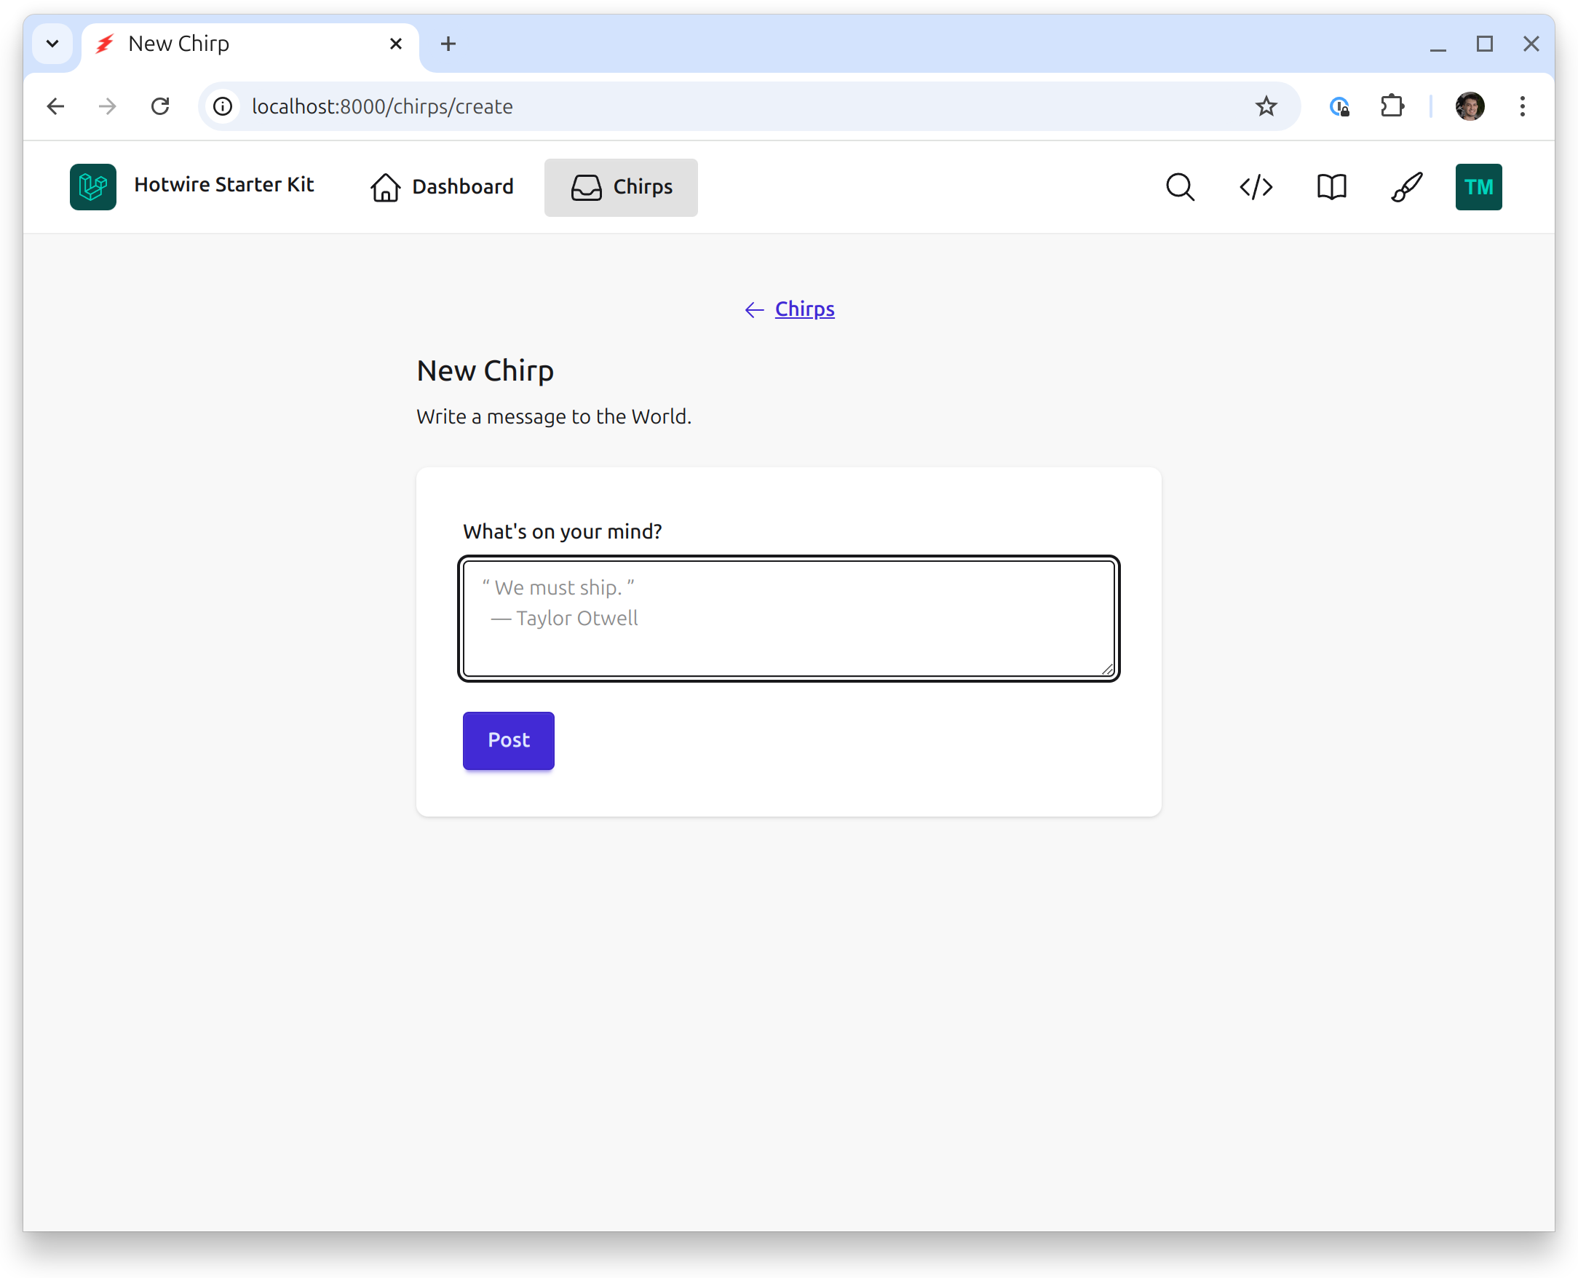The image size is (1578, 1278).
Task: Go back using browser back arrow
Action: [56, 107]
